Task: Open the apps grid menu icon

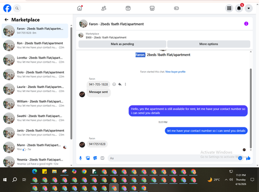Action: tap(229, 8)
